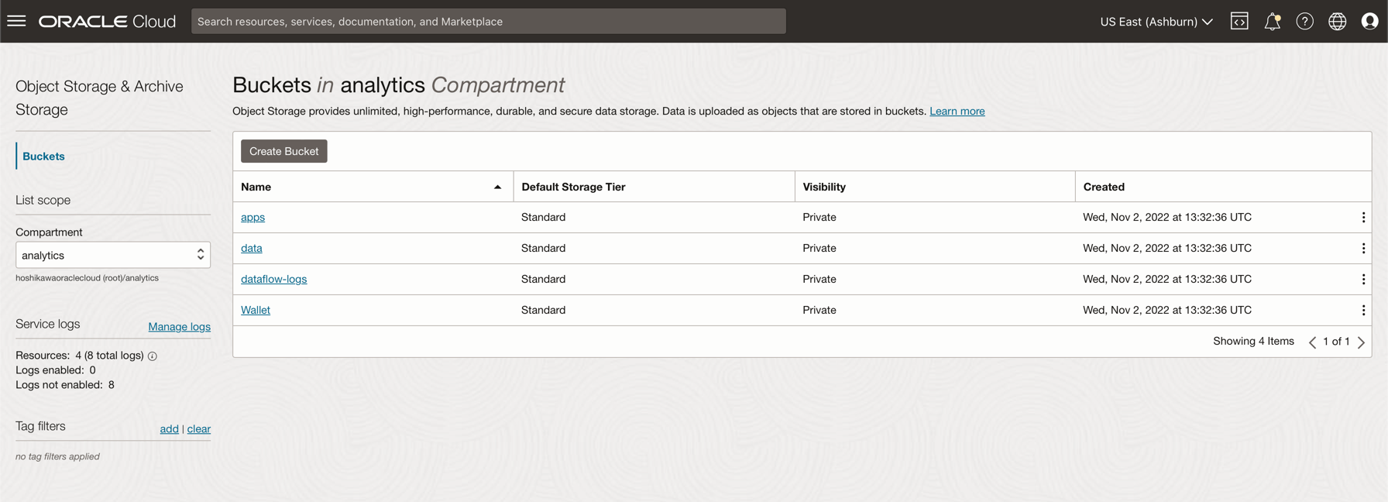
Task: Add a tag filter
Action: click(x=169, y=428)
